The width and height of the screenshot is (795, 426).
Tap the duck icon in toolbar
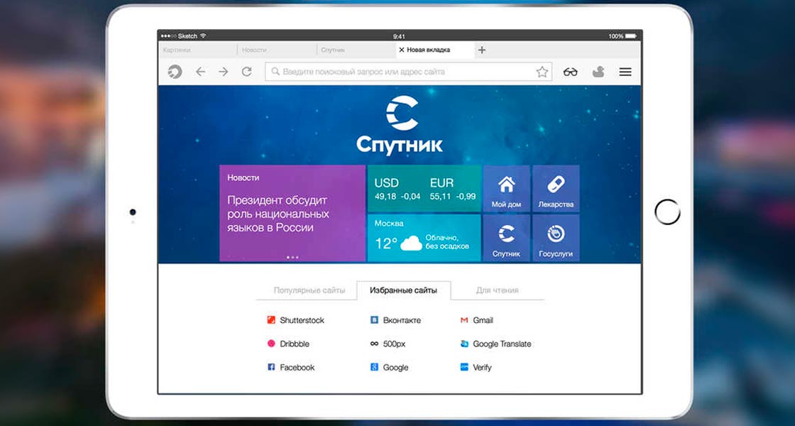(598, 72)
